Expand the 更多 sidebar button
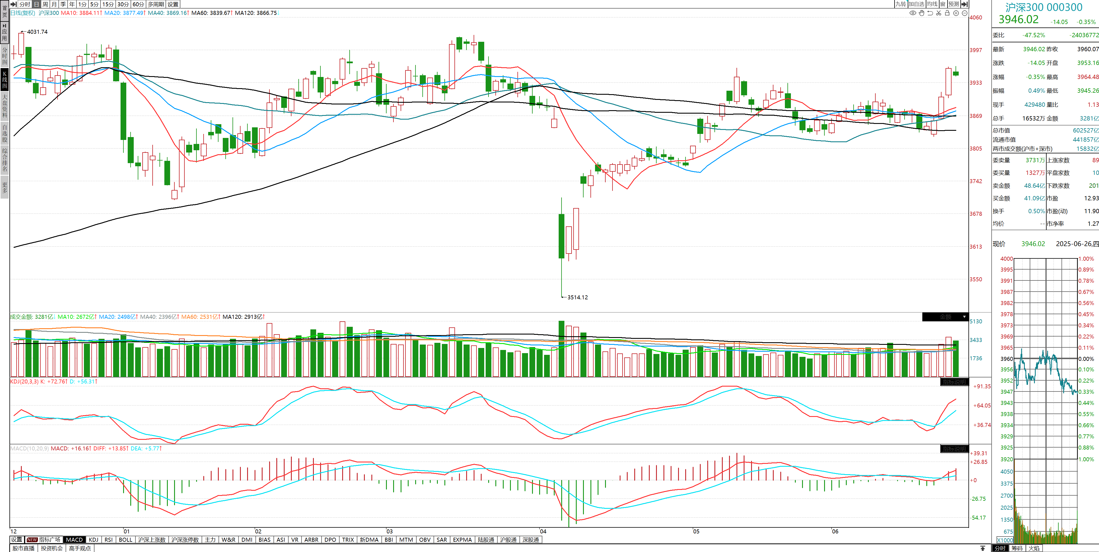This screenshot has height=552, width=1099. [x=4, y=187]
